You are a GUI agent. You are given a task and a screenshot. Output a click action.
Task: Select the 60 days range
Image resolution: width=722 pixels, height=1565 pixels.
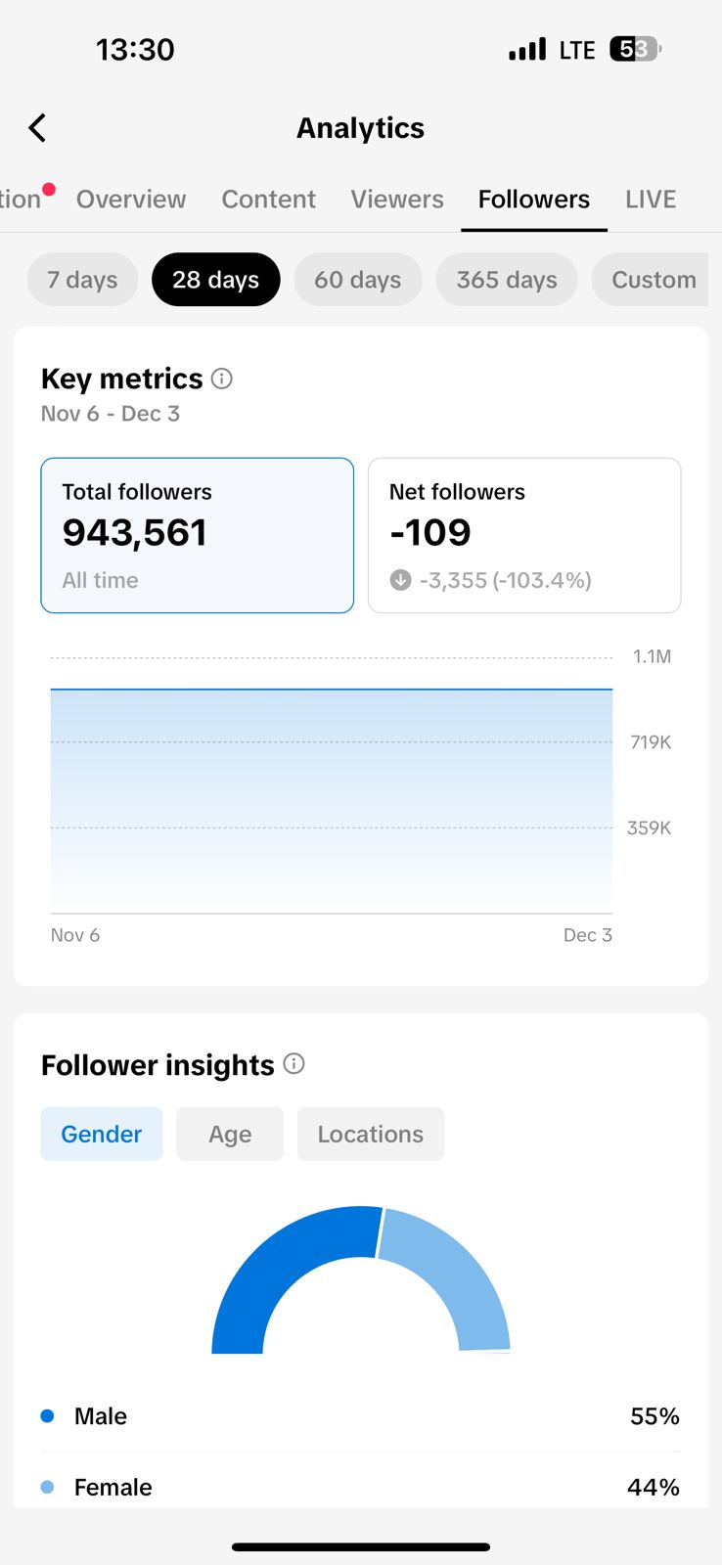(x=357, y=280)
